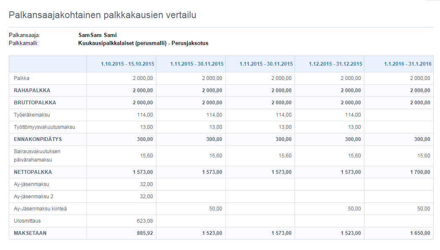This screenshot has height=250, width=440.
Task: Open the 1.10.2015 - 15.10.2015 pay period
Action: click(x=127, y=64)
